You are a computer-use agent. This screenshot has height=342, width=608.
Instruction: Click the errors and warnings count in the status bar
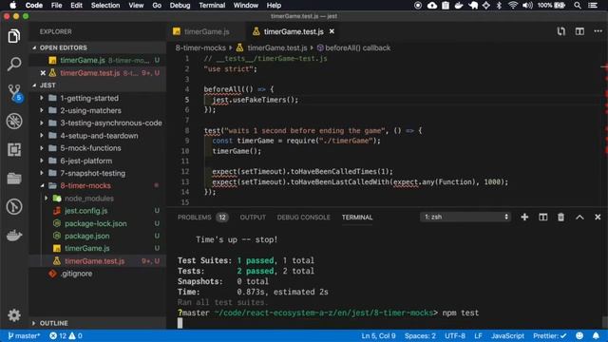[66, 335]
